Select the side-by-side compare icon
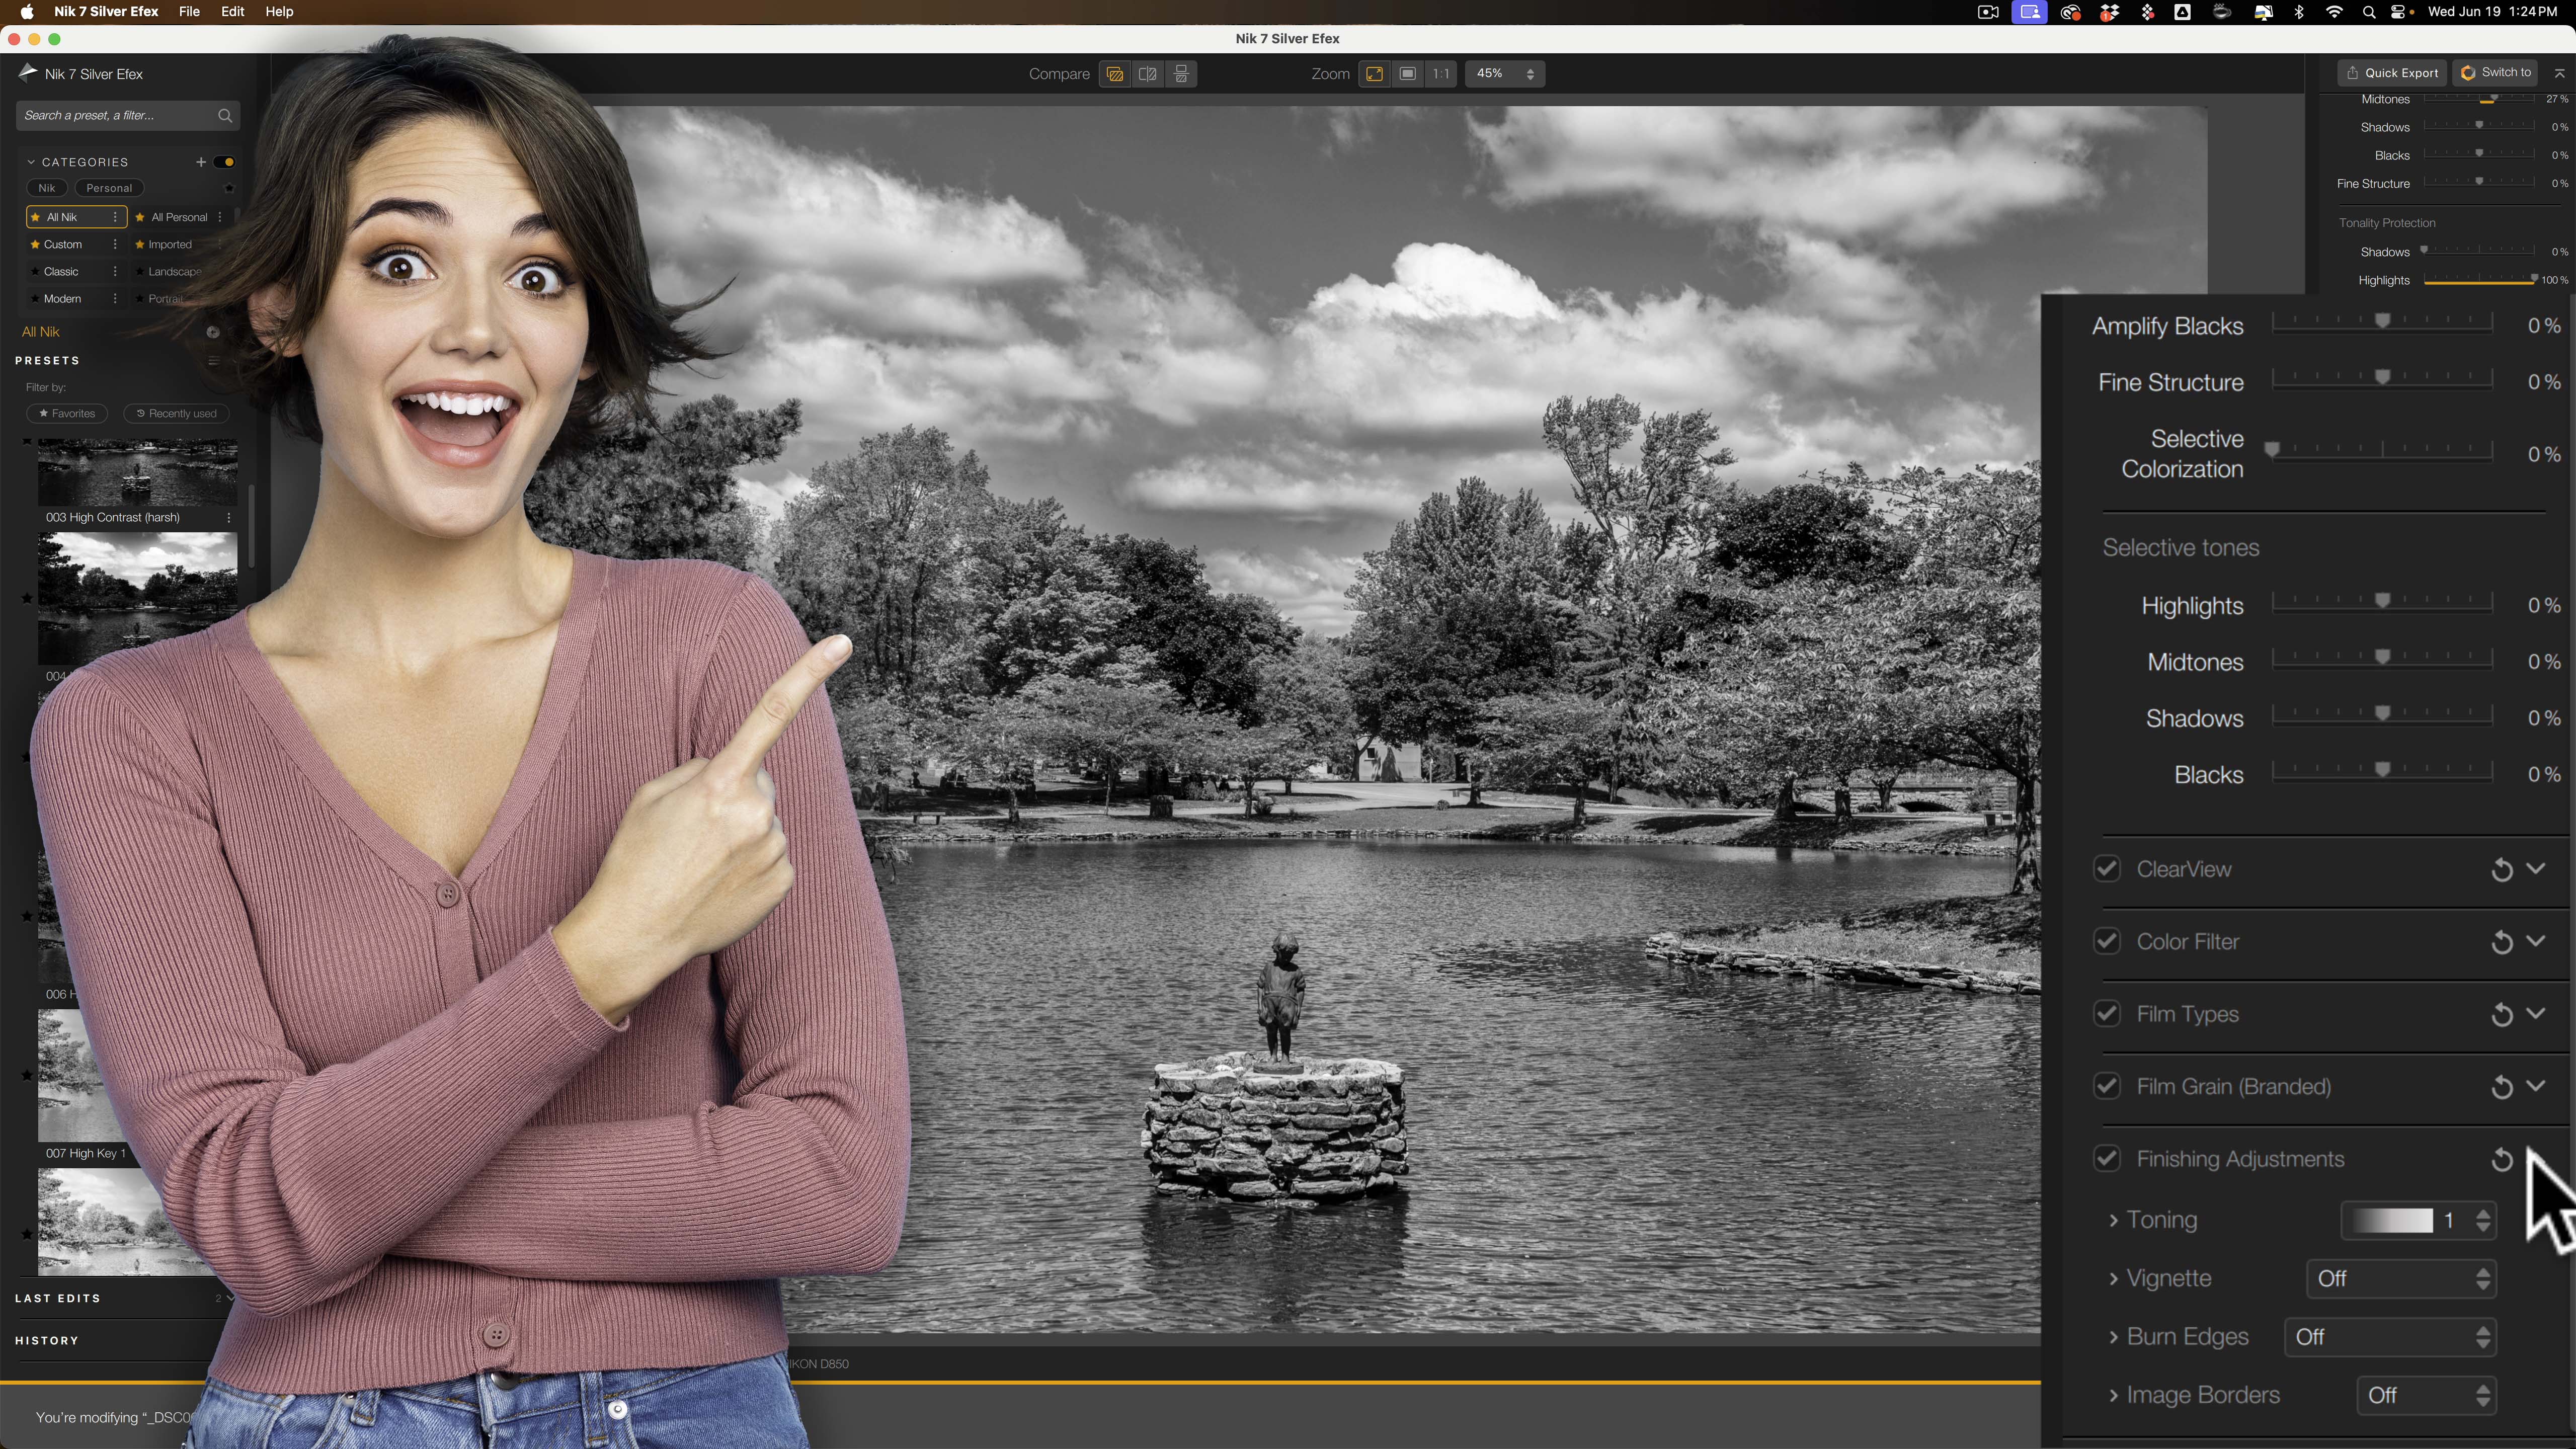This screenshot has height=1449, width=2576. [x=1181, y=74]
